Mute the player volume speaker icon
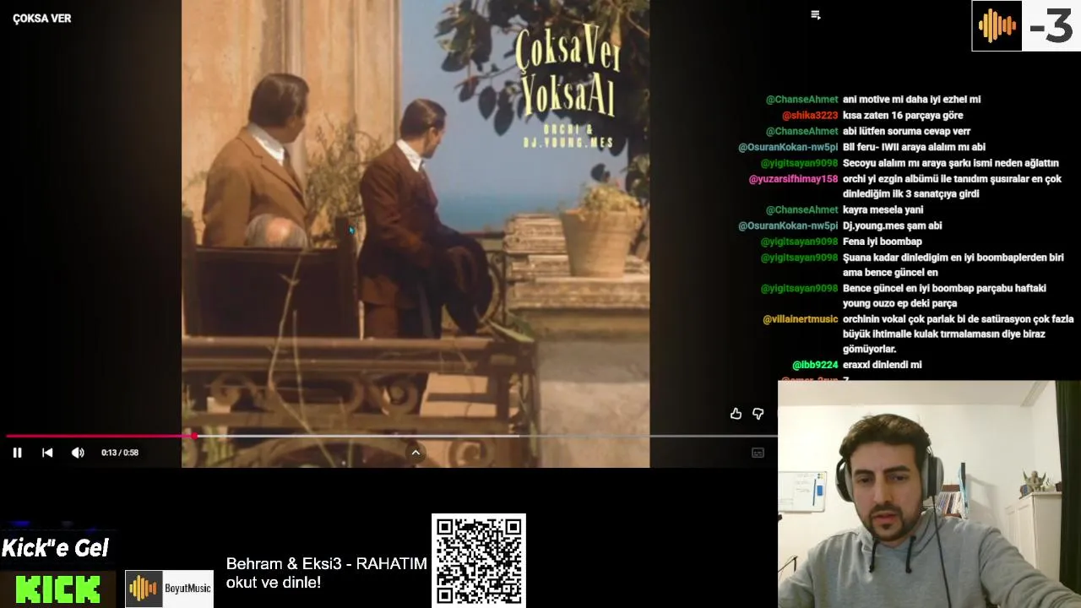Image resolution: width=1081 pixels, height=608 pixels. (78, 453)
